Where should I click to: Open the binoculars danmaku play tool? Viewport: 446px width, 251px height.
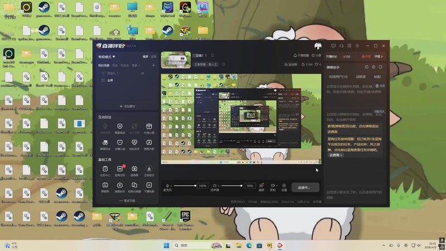[x=105, y=143]
